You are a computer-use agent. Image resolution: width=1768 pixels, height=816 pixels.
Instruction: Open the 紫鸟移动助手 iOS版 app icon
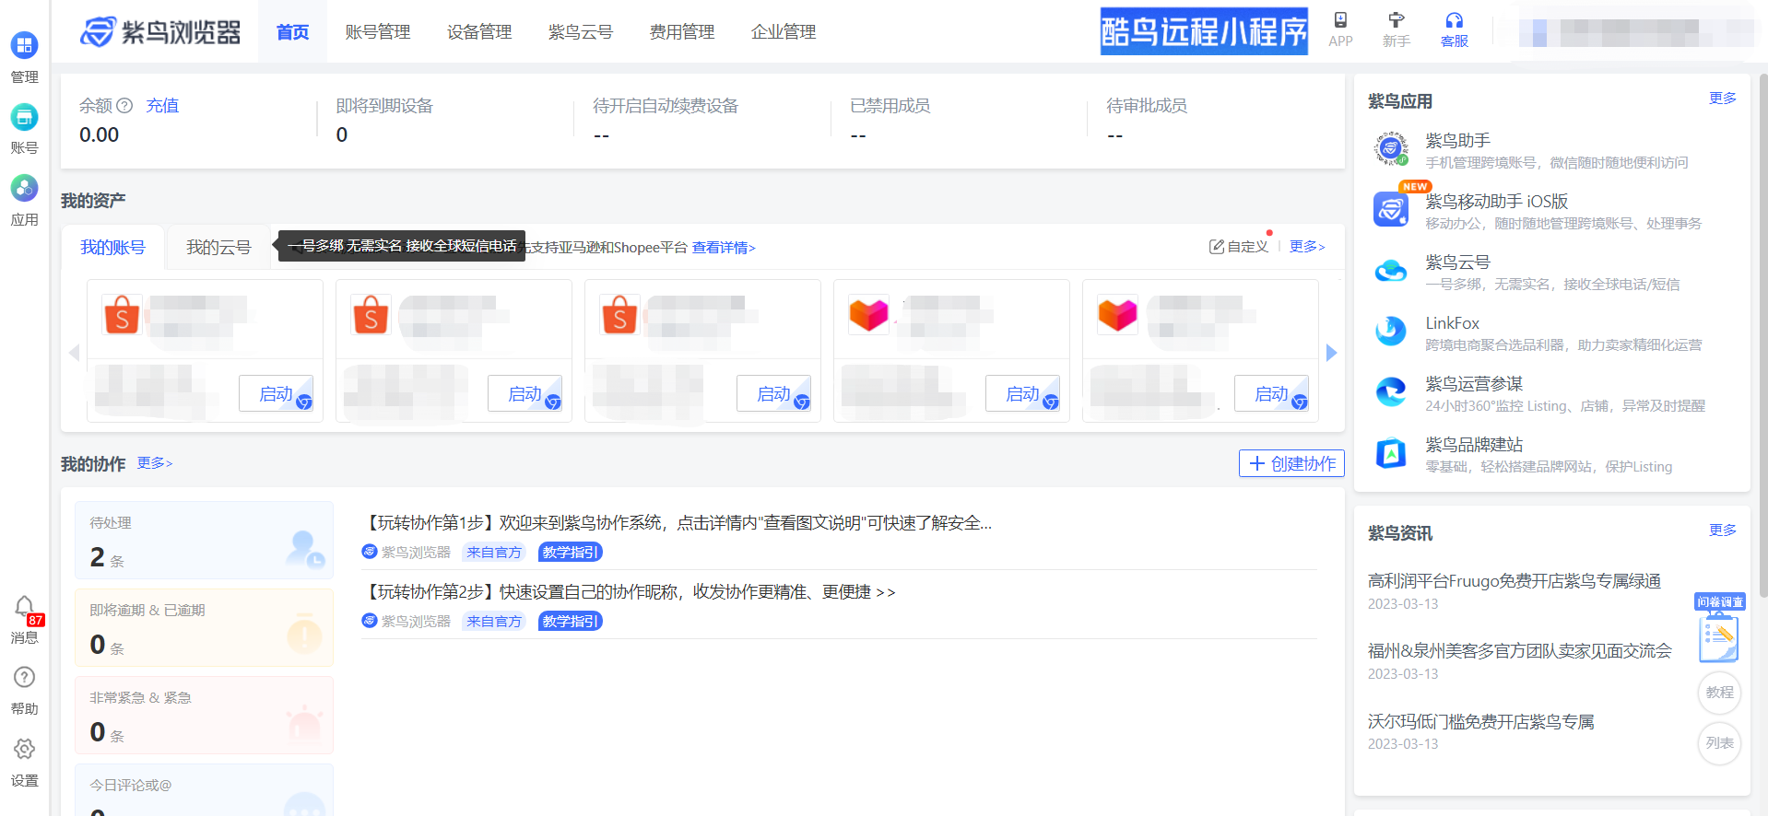[1391, 209]
